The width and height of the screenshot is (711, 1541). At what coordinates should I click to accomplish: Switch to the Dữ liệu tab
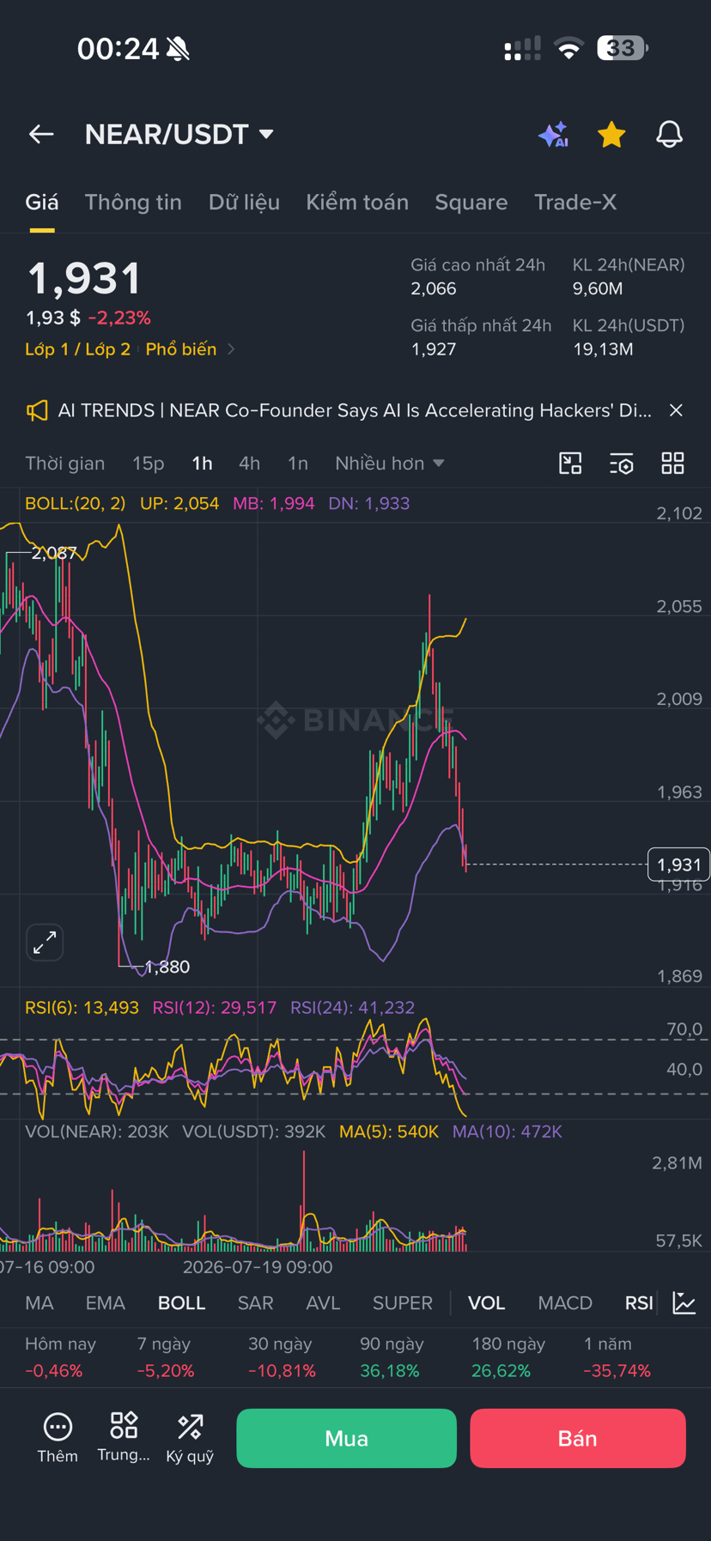[x=244, y=203]
